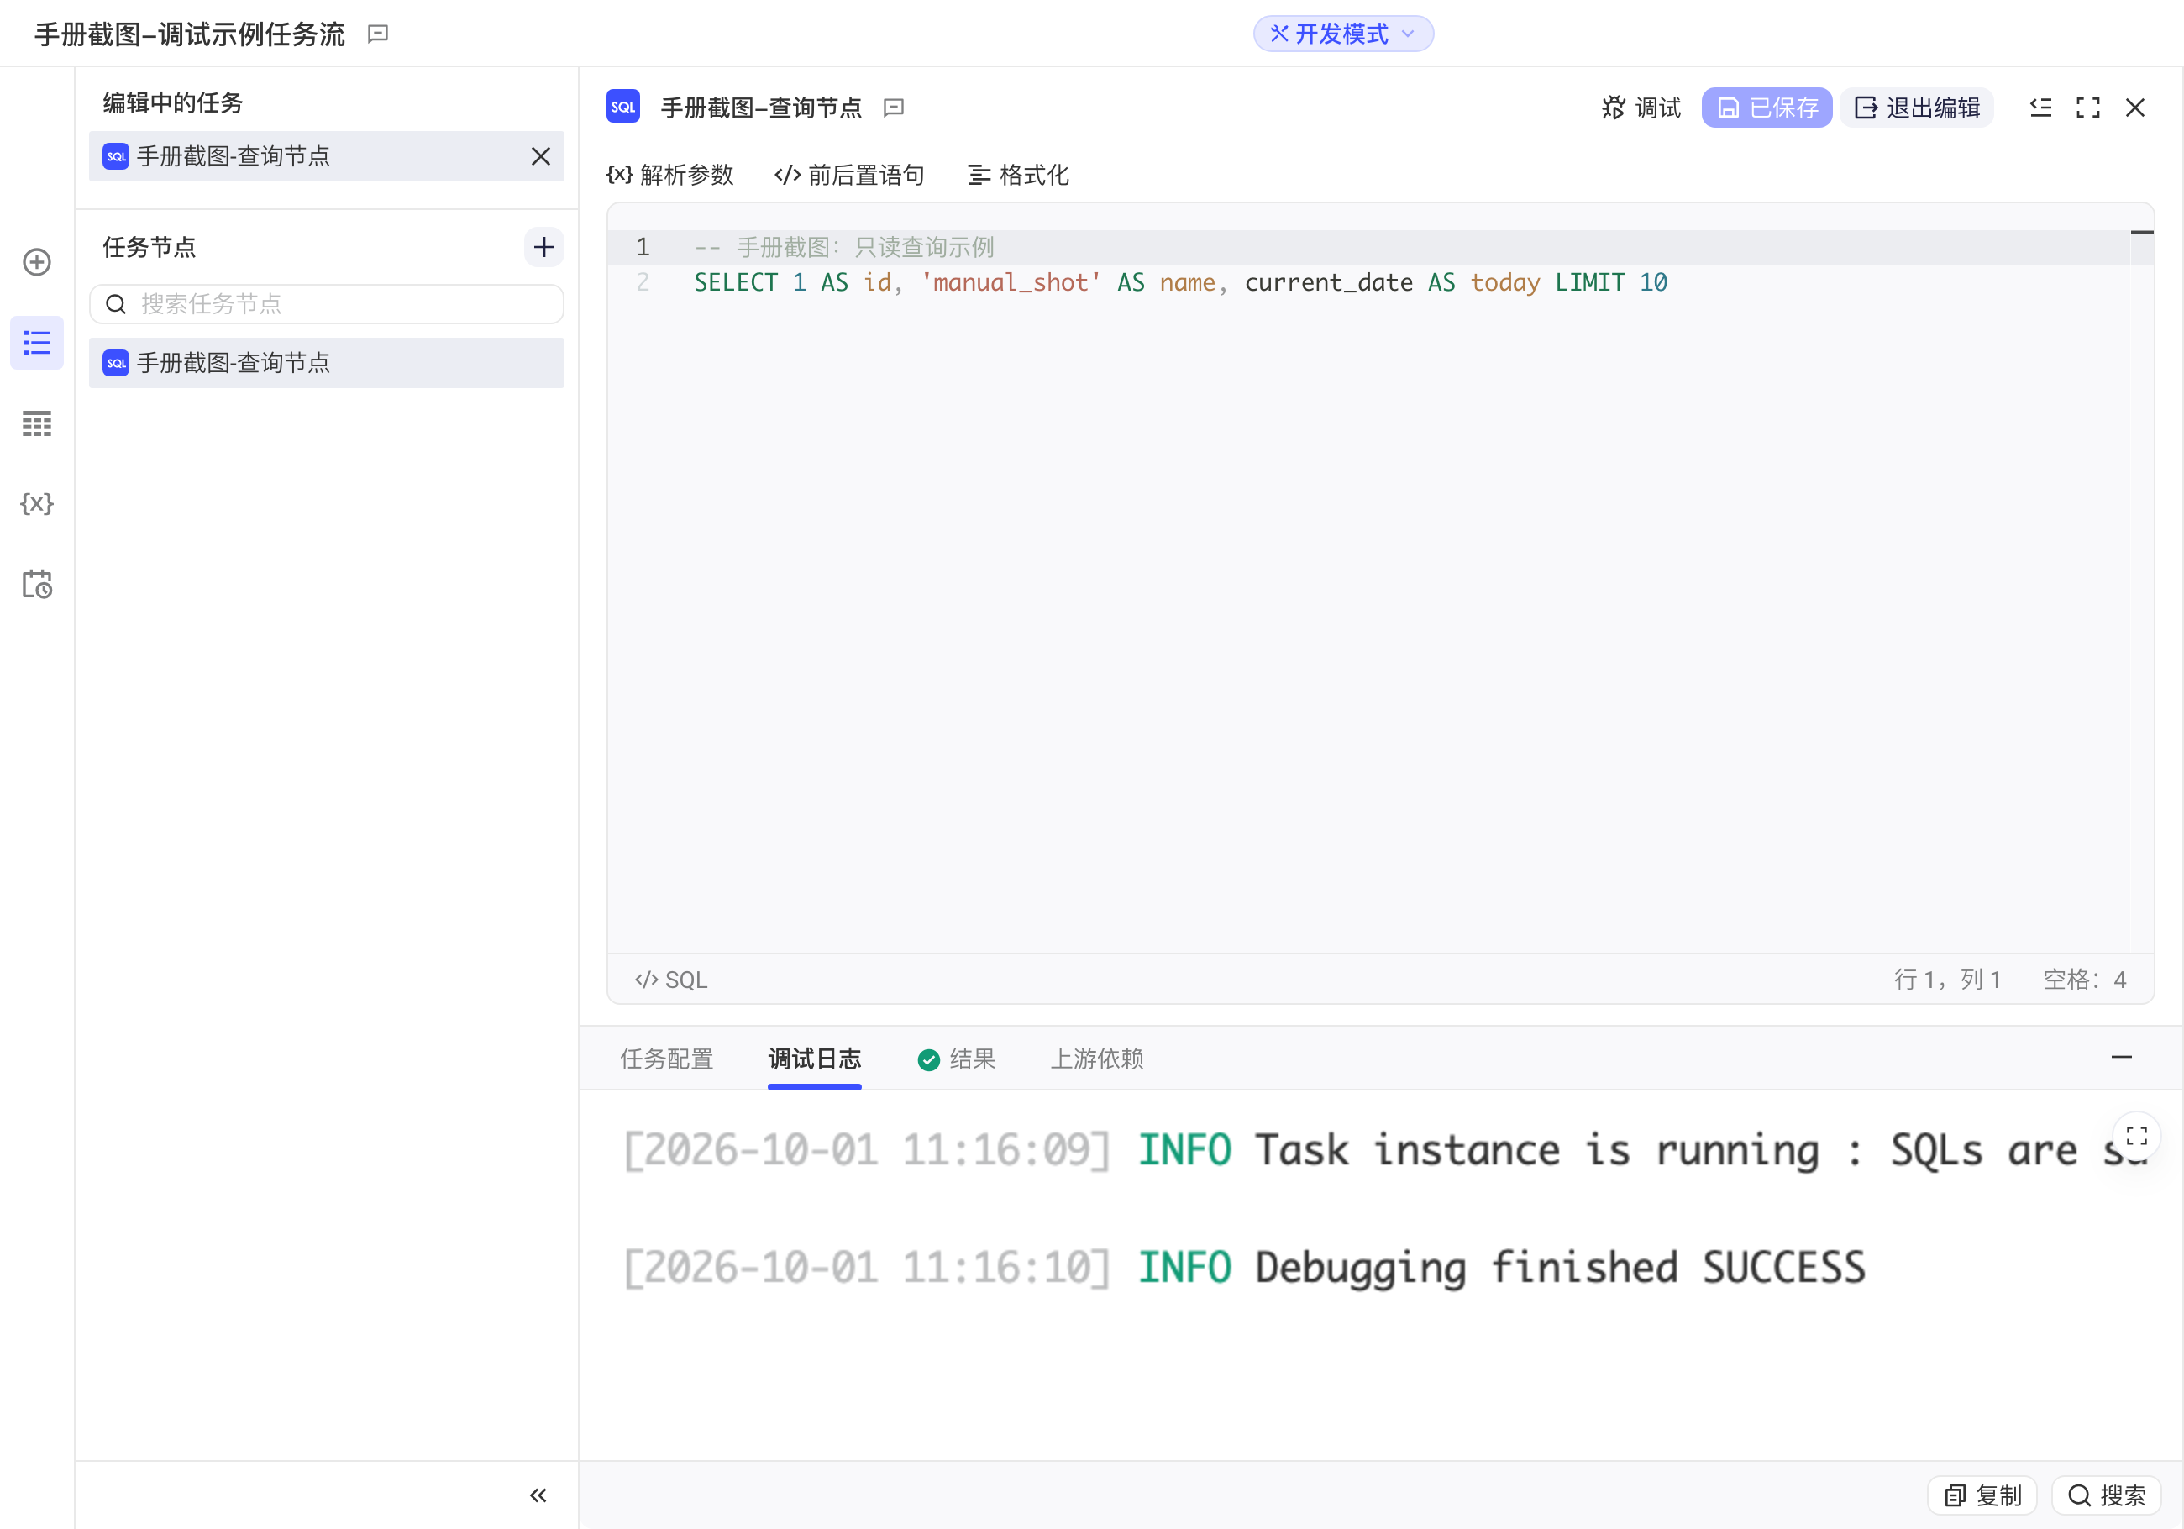
Task: Click the 已保存 save button
Action: coord(1767,108)
